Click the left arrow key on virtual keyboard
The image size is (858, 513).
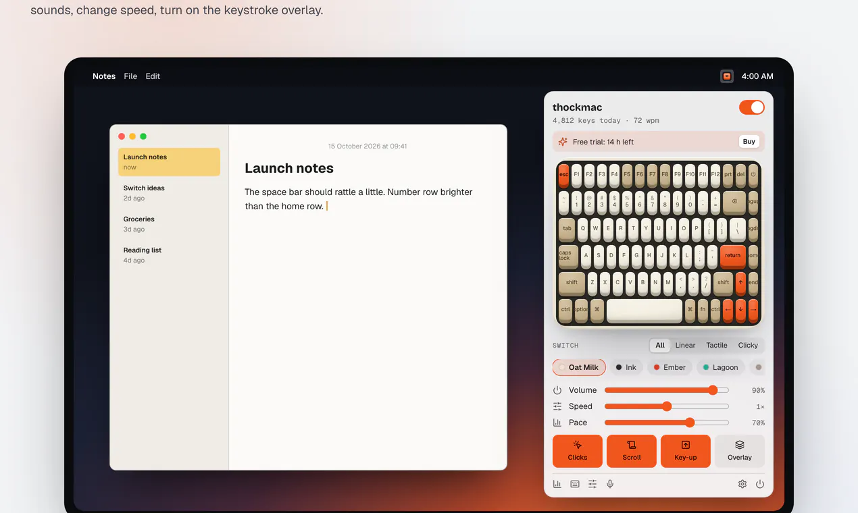click(728, 310)
